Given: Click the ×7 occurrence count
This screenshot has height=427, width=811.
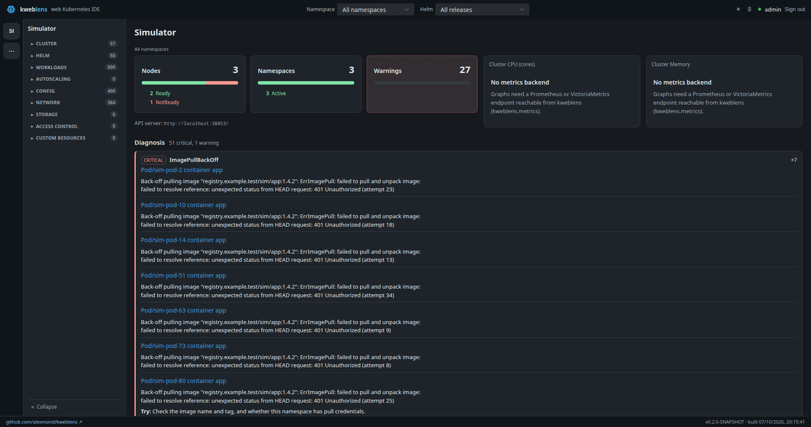Looking at the screenshot, I should coord(794,160).
